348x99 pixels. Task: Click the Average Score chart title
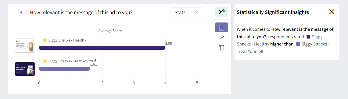[x=110, y=31]
